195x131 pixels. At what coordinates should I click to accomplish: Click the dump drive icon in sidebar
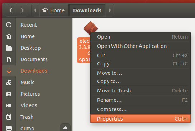click(x=9, y=128)
